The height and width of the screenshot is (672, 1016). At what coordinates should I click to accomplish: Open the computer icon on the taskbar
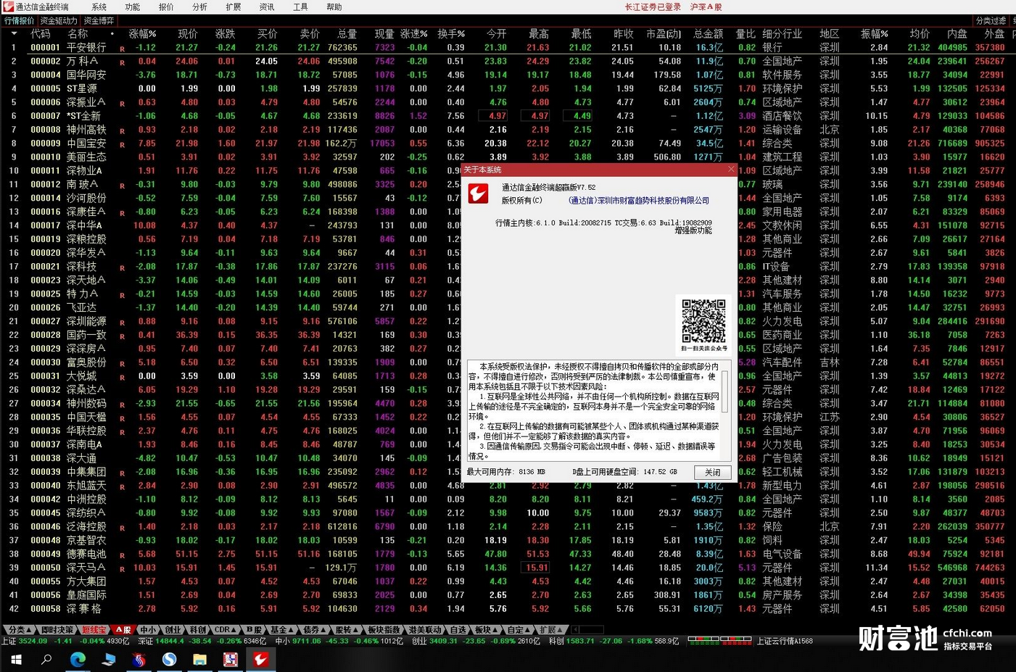pos(108,659)
